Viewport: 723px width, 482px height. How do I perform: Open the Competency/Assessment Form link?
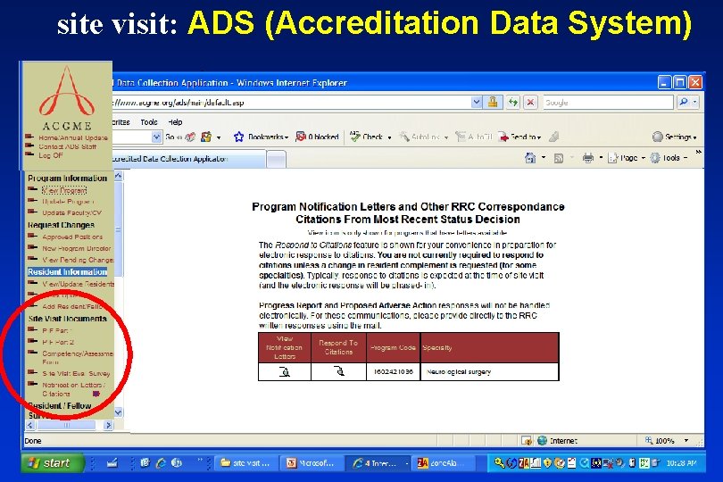tap(78, 357)
